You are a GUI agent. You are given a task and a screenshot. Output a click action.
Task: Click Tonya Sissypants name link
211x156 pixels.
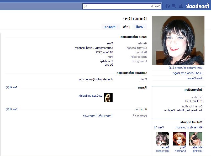162,149
